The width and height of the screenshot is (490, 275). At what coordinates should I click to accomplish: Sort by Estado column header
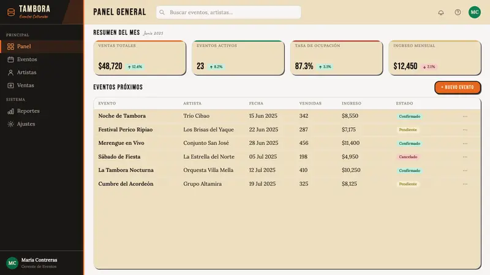pos(404,103)
